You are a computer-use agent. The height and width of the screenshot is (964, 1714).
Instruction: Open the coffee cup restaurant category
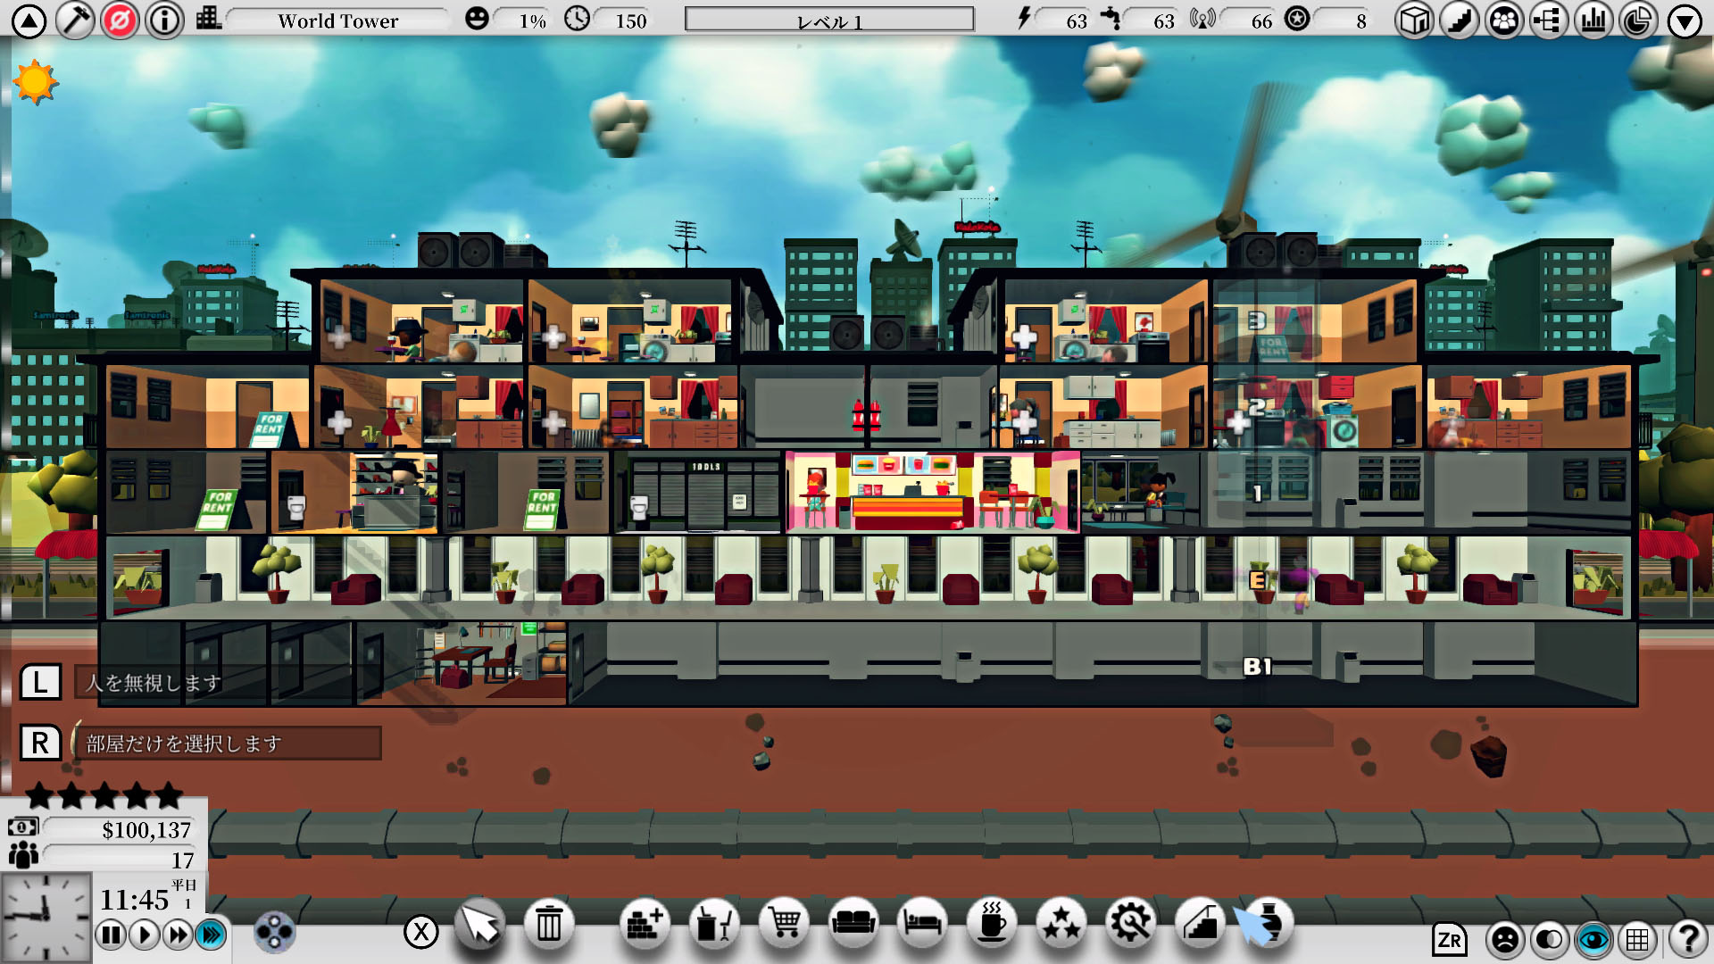click(x=992, y=923)
